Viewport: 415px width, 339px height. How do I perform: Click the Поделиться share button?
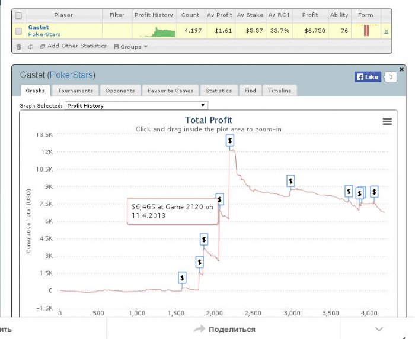coord(225,329)
